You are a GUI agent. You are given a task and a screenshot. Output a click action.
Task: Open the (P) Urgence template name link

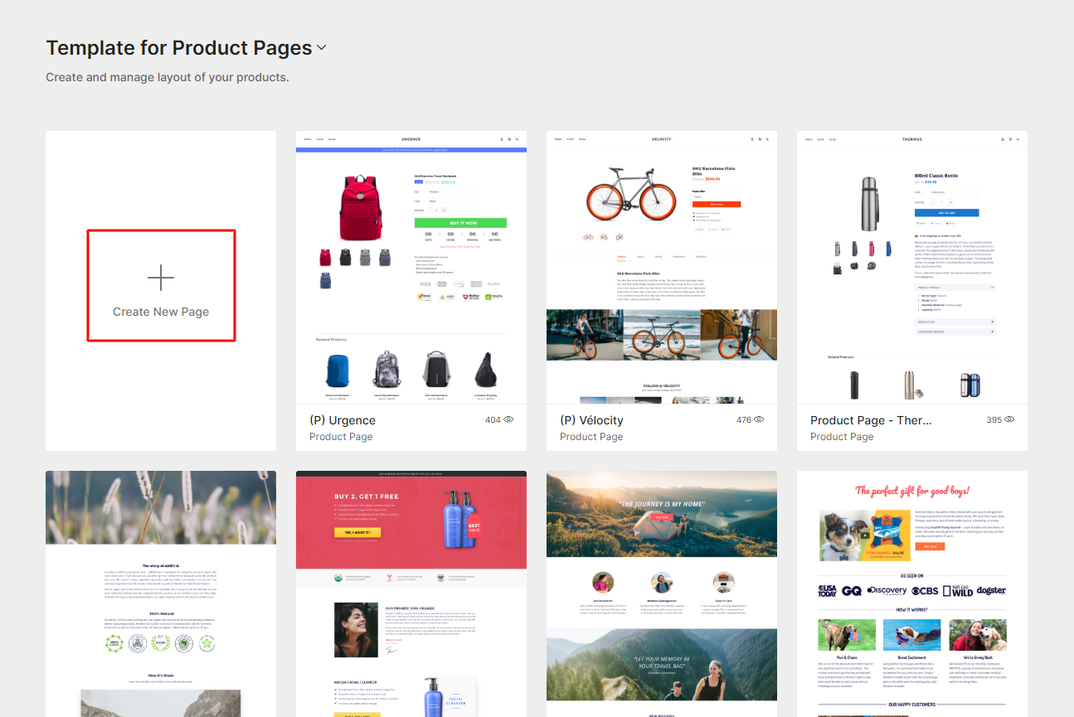coord(342,420)
